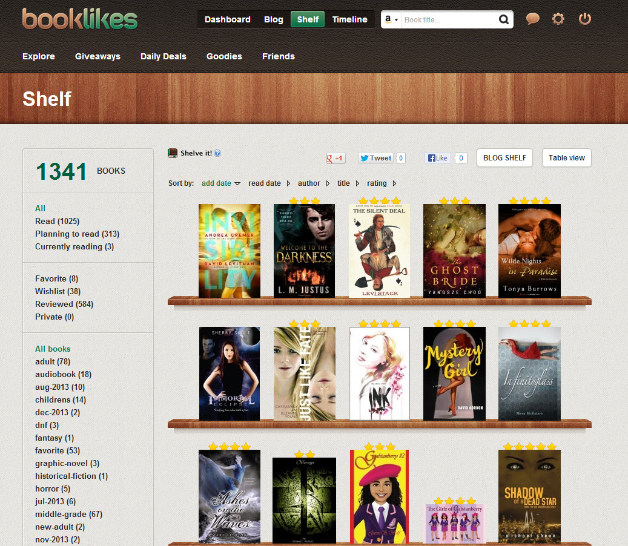The image size is (628, 546).
Task: Open the Timeline tab
Action: tap(349, 19)
